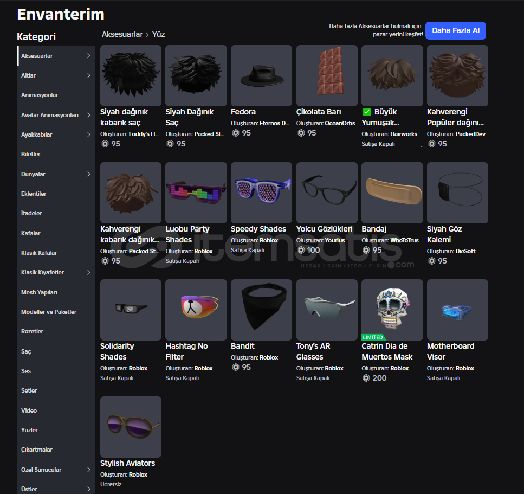Click the Motherboard Visor image
The width and height of the screenshot is (524, 494).
[x=457, y=310]
